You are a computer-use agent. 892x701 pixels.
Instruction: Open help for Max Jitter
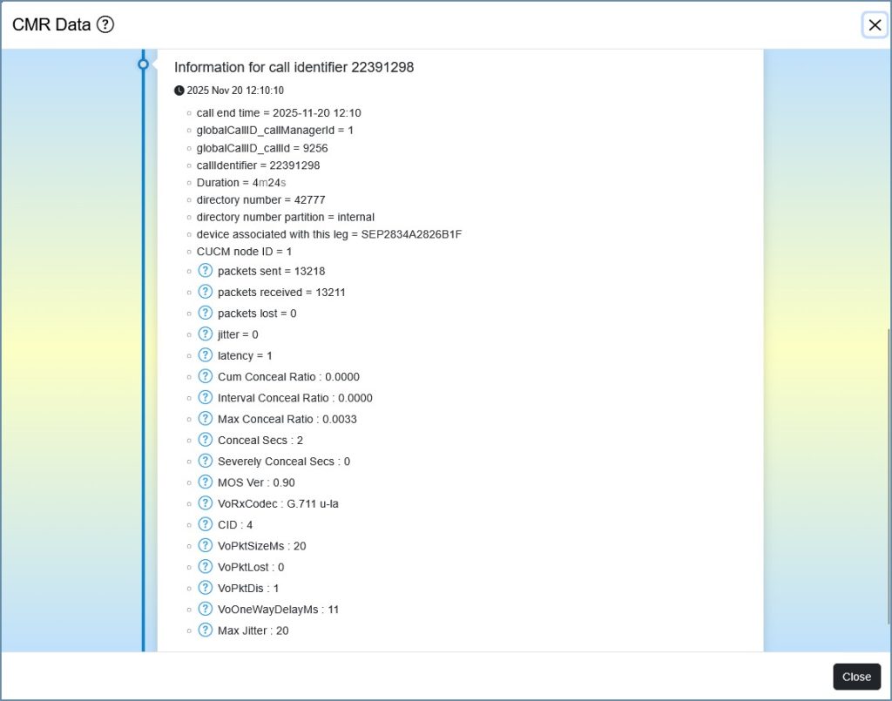click(x=206, y=630)
